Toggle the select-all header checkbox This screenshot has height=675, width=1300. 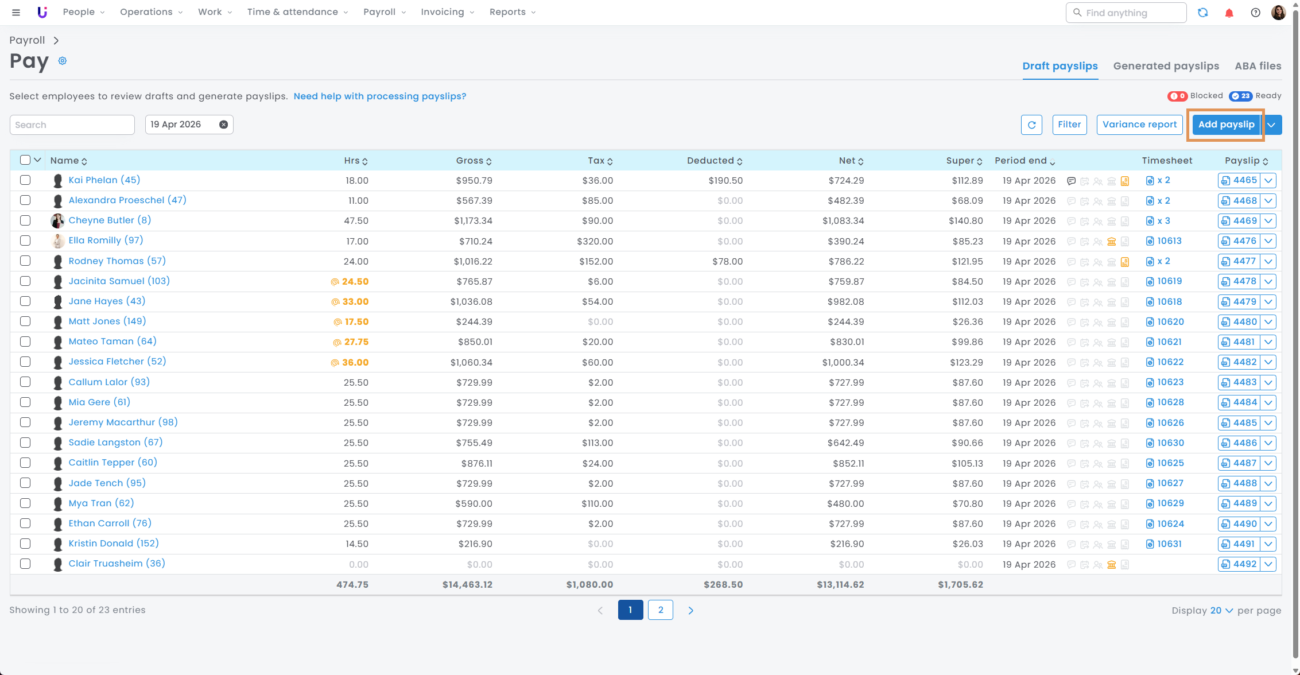click(x=25, y=160)
